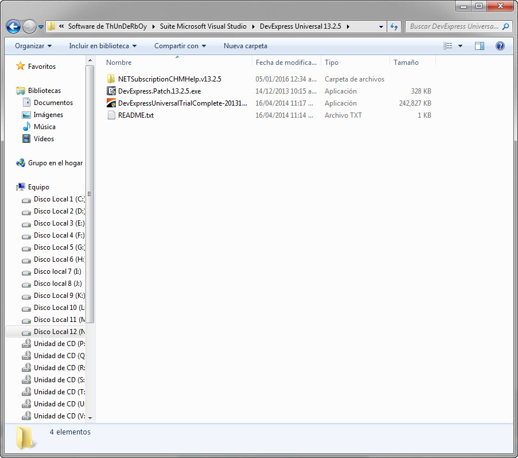Open Disco Local 5 (G:)
This screenshot has width=518, height=458.
click(x=59, y=247)
